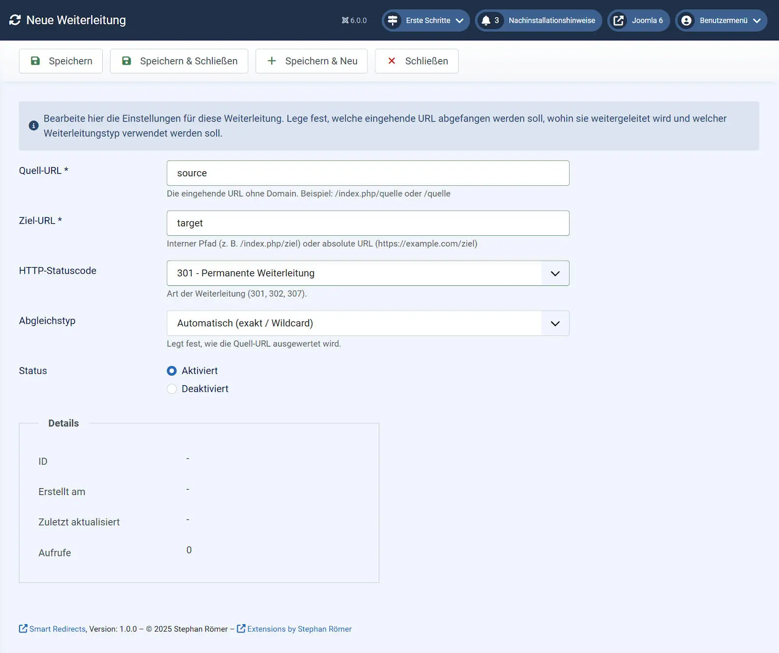The width and height of the screenshot is (779, 653).
Task: Open the HTTP-Statuscode dropdown
Action: point(368,273)
